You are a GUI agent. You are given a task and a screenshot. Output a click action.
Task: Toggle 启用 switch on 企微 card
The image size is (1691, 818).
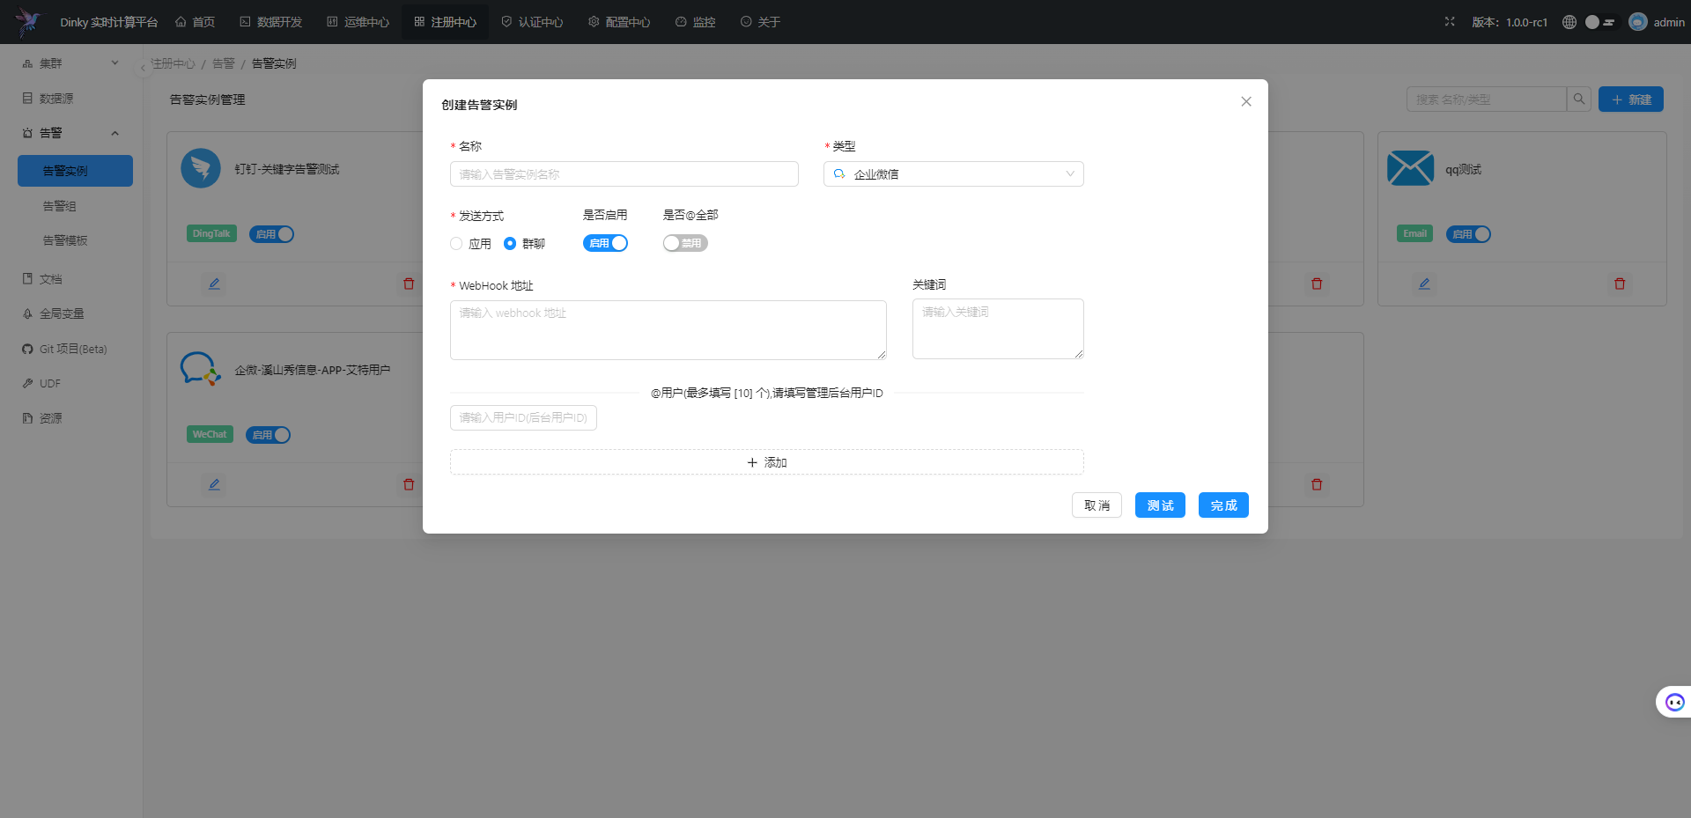pos(268,435)
